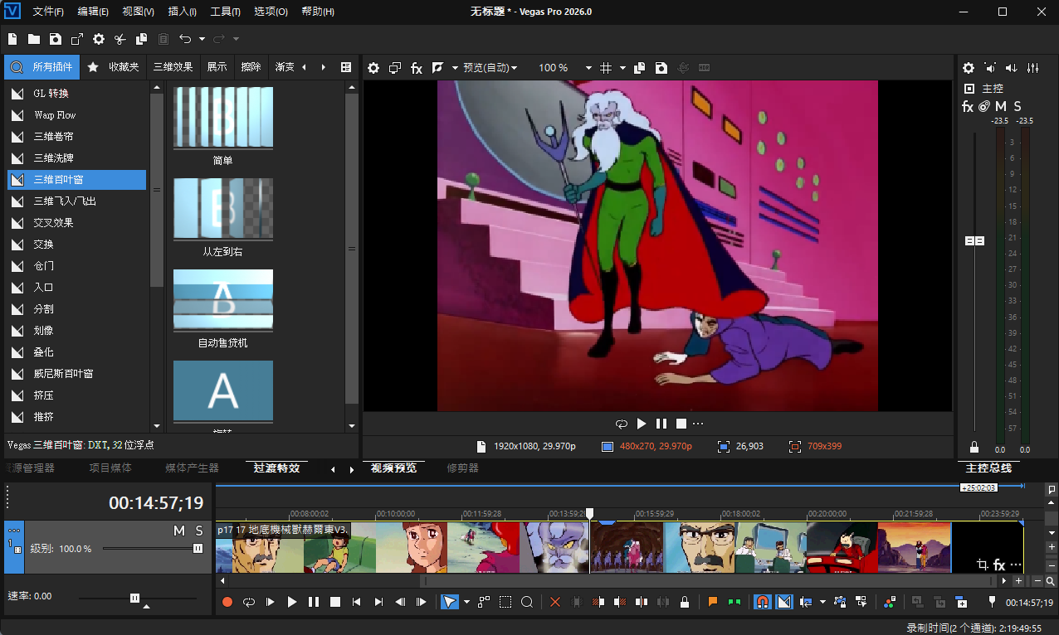Open the Render As export icon

[x=77, y=39]
